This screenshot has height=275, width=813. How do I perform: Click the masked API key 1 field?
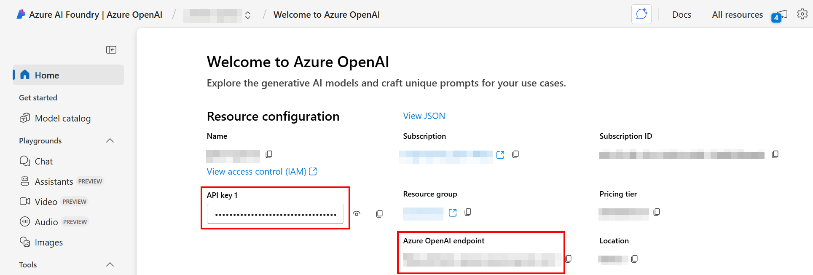pyautogui.click(x=275, y=214)
